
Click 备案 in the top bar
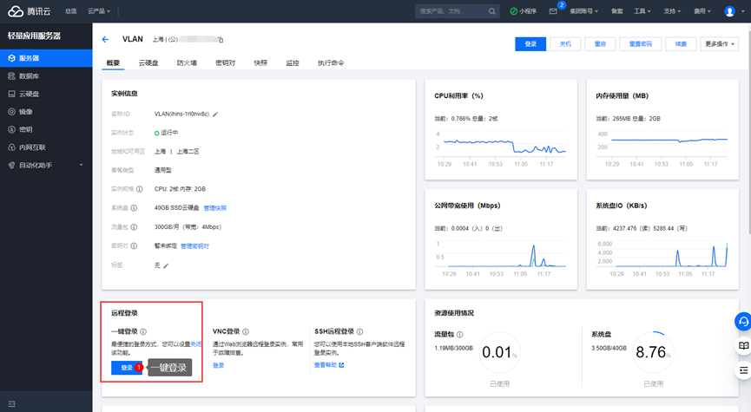(x=617, y=11)
